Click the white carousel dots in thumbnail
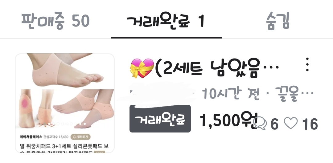This screenshot has width=333, height=163. coord(82,124)
